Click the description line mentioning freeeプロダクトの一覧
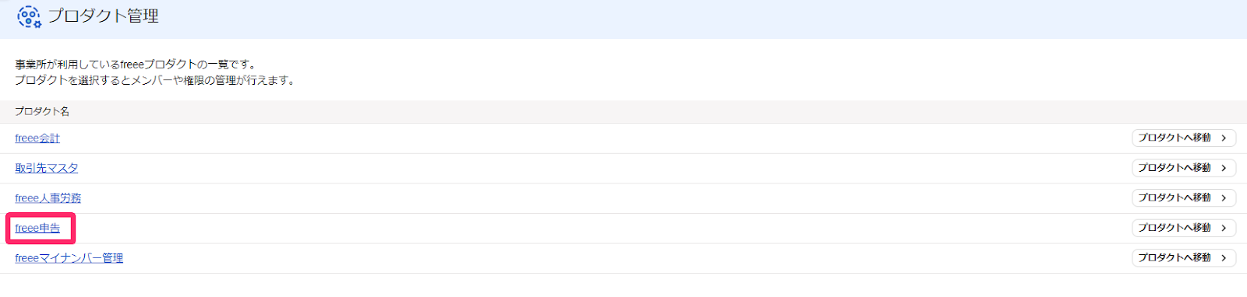The height and width of the screenshot is (297, 1247). [x=136, y=65]
